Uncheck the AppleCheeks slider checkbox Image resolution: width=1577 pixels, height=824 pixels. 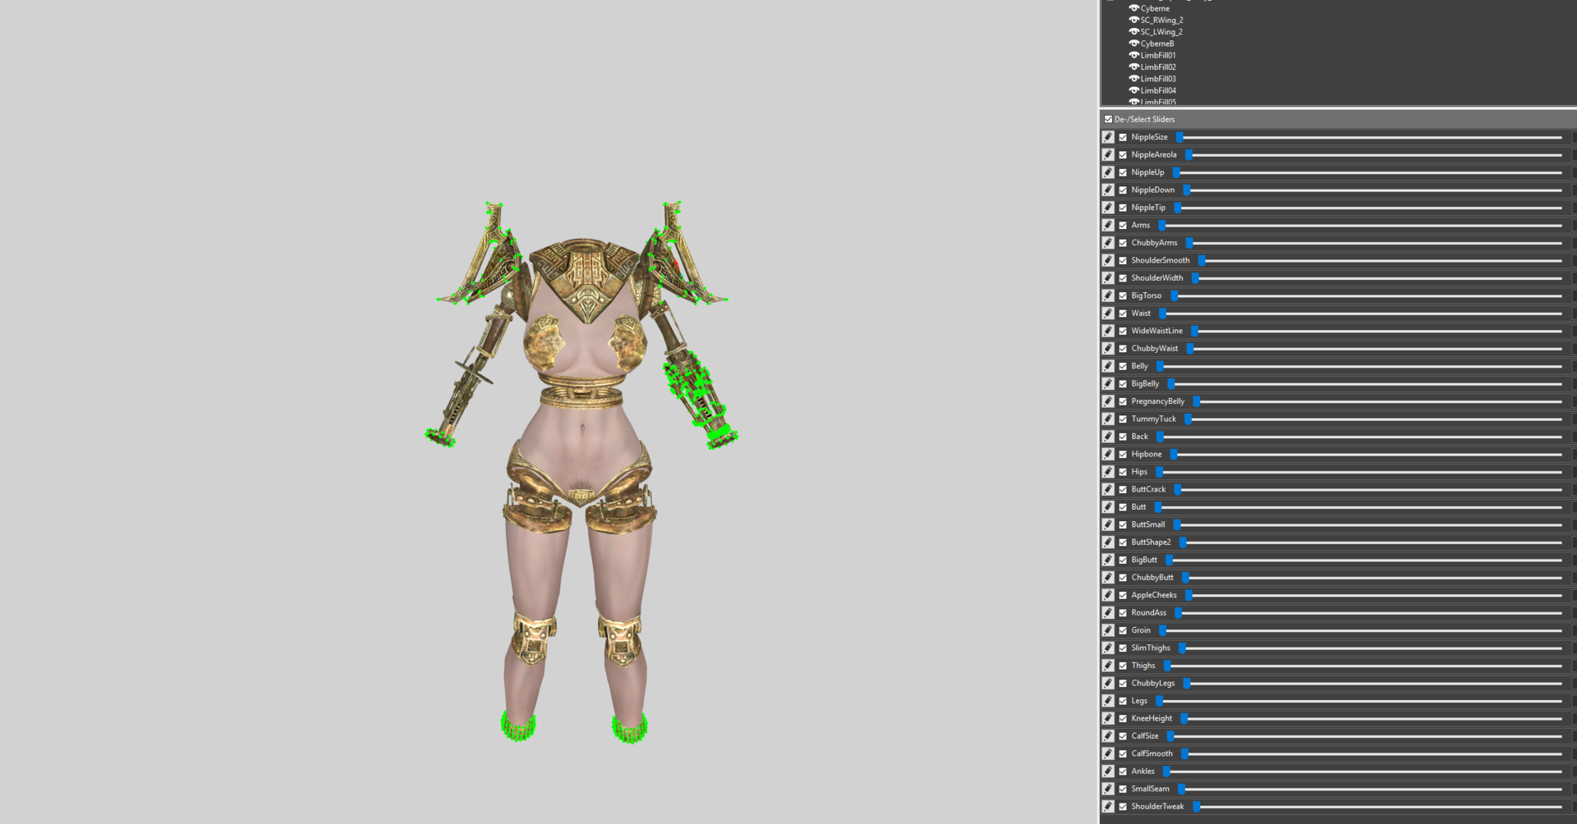[1123, 596]
